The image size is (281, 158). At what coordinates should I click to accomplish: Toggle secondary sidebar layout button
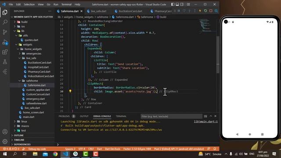(x=182, y=4)
